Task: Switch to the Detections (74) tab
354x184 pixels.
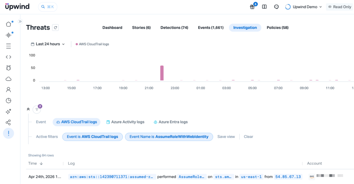Action: tap(174, 28)
